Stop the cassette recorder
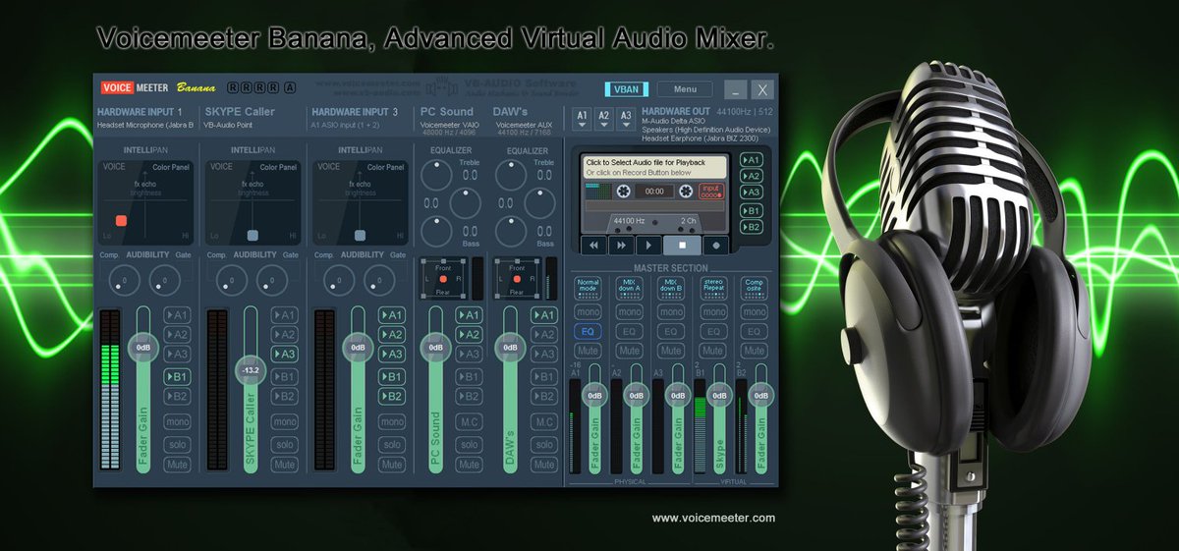 tap(683, 246)
